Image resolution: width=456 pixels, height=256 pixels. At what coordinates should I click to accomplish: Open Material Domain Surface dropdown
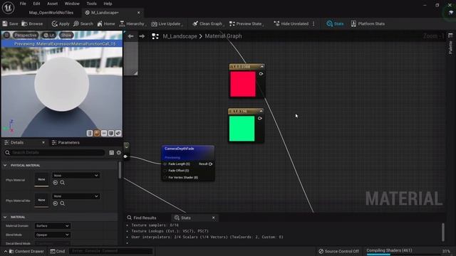[x=52, y=226]
